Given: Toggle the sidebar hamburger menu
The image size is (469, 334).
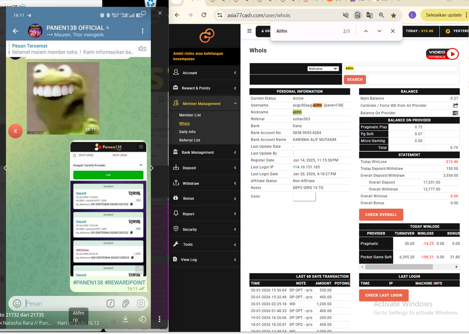Looking at the screenshot, I should point(249,31).
